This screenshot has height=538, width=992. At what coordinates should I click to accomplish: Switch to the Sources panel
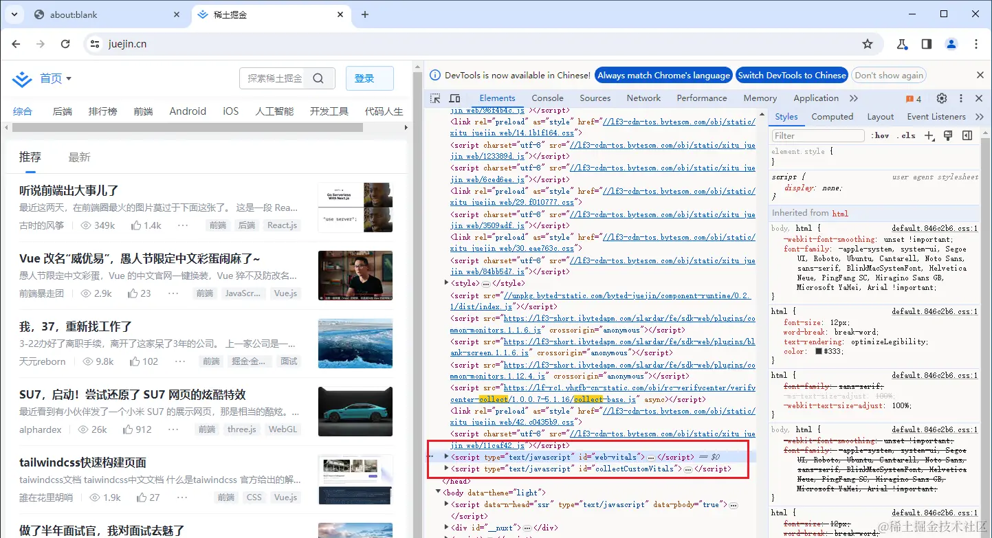pyautogui.click(x=595, y=98)
